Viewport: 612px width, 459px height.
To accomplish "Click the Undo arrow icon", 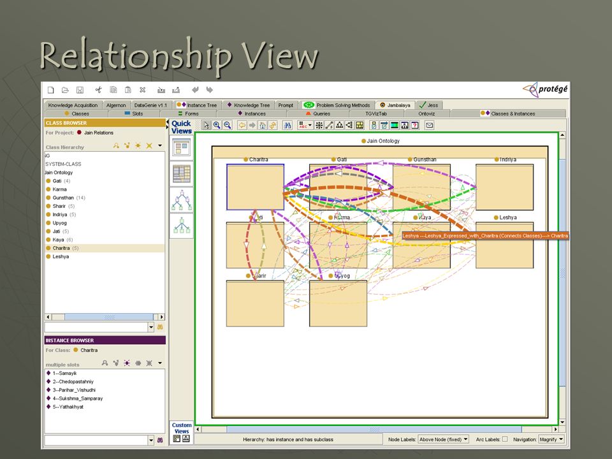I will [195, 90].
